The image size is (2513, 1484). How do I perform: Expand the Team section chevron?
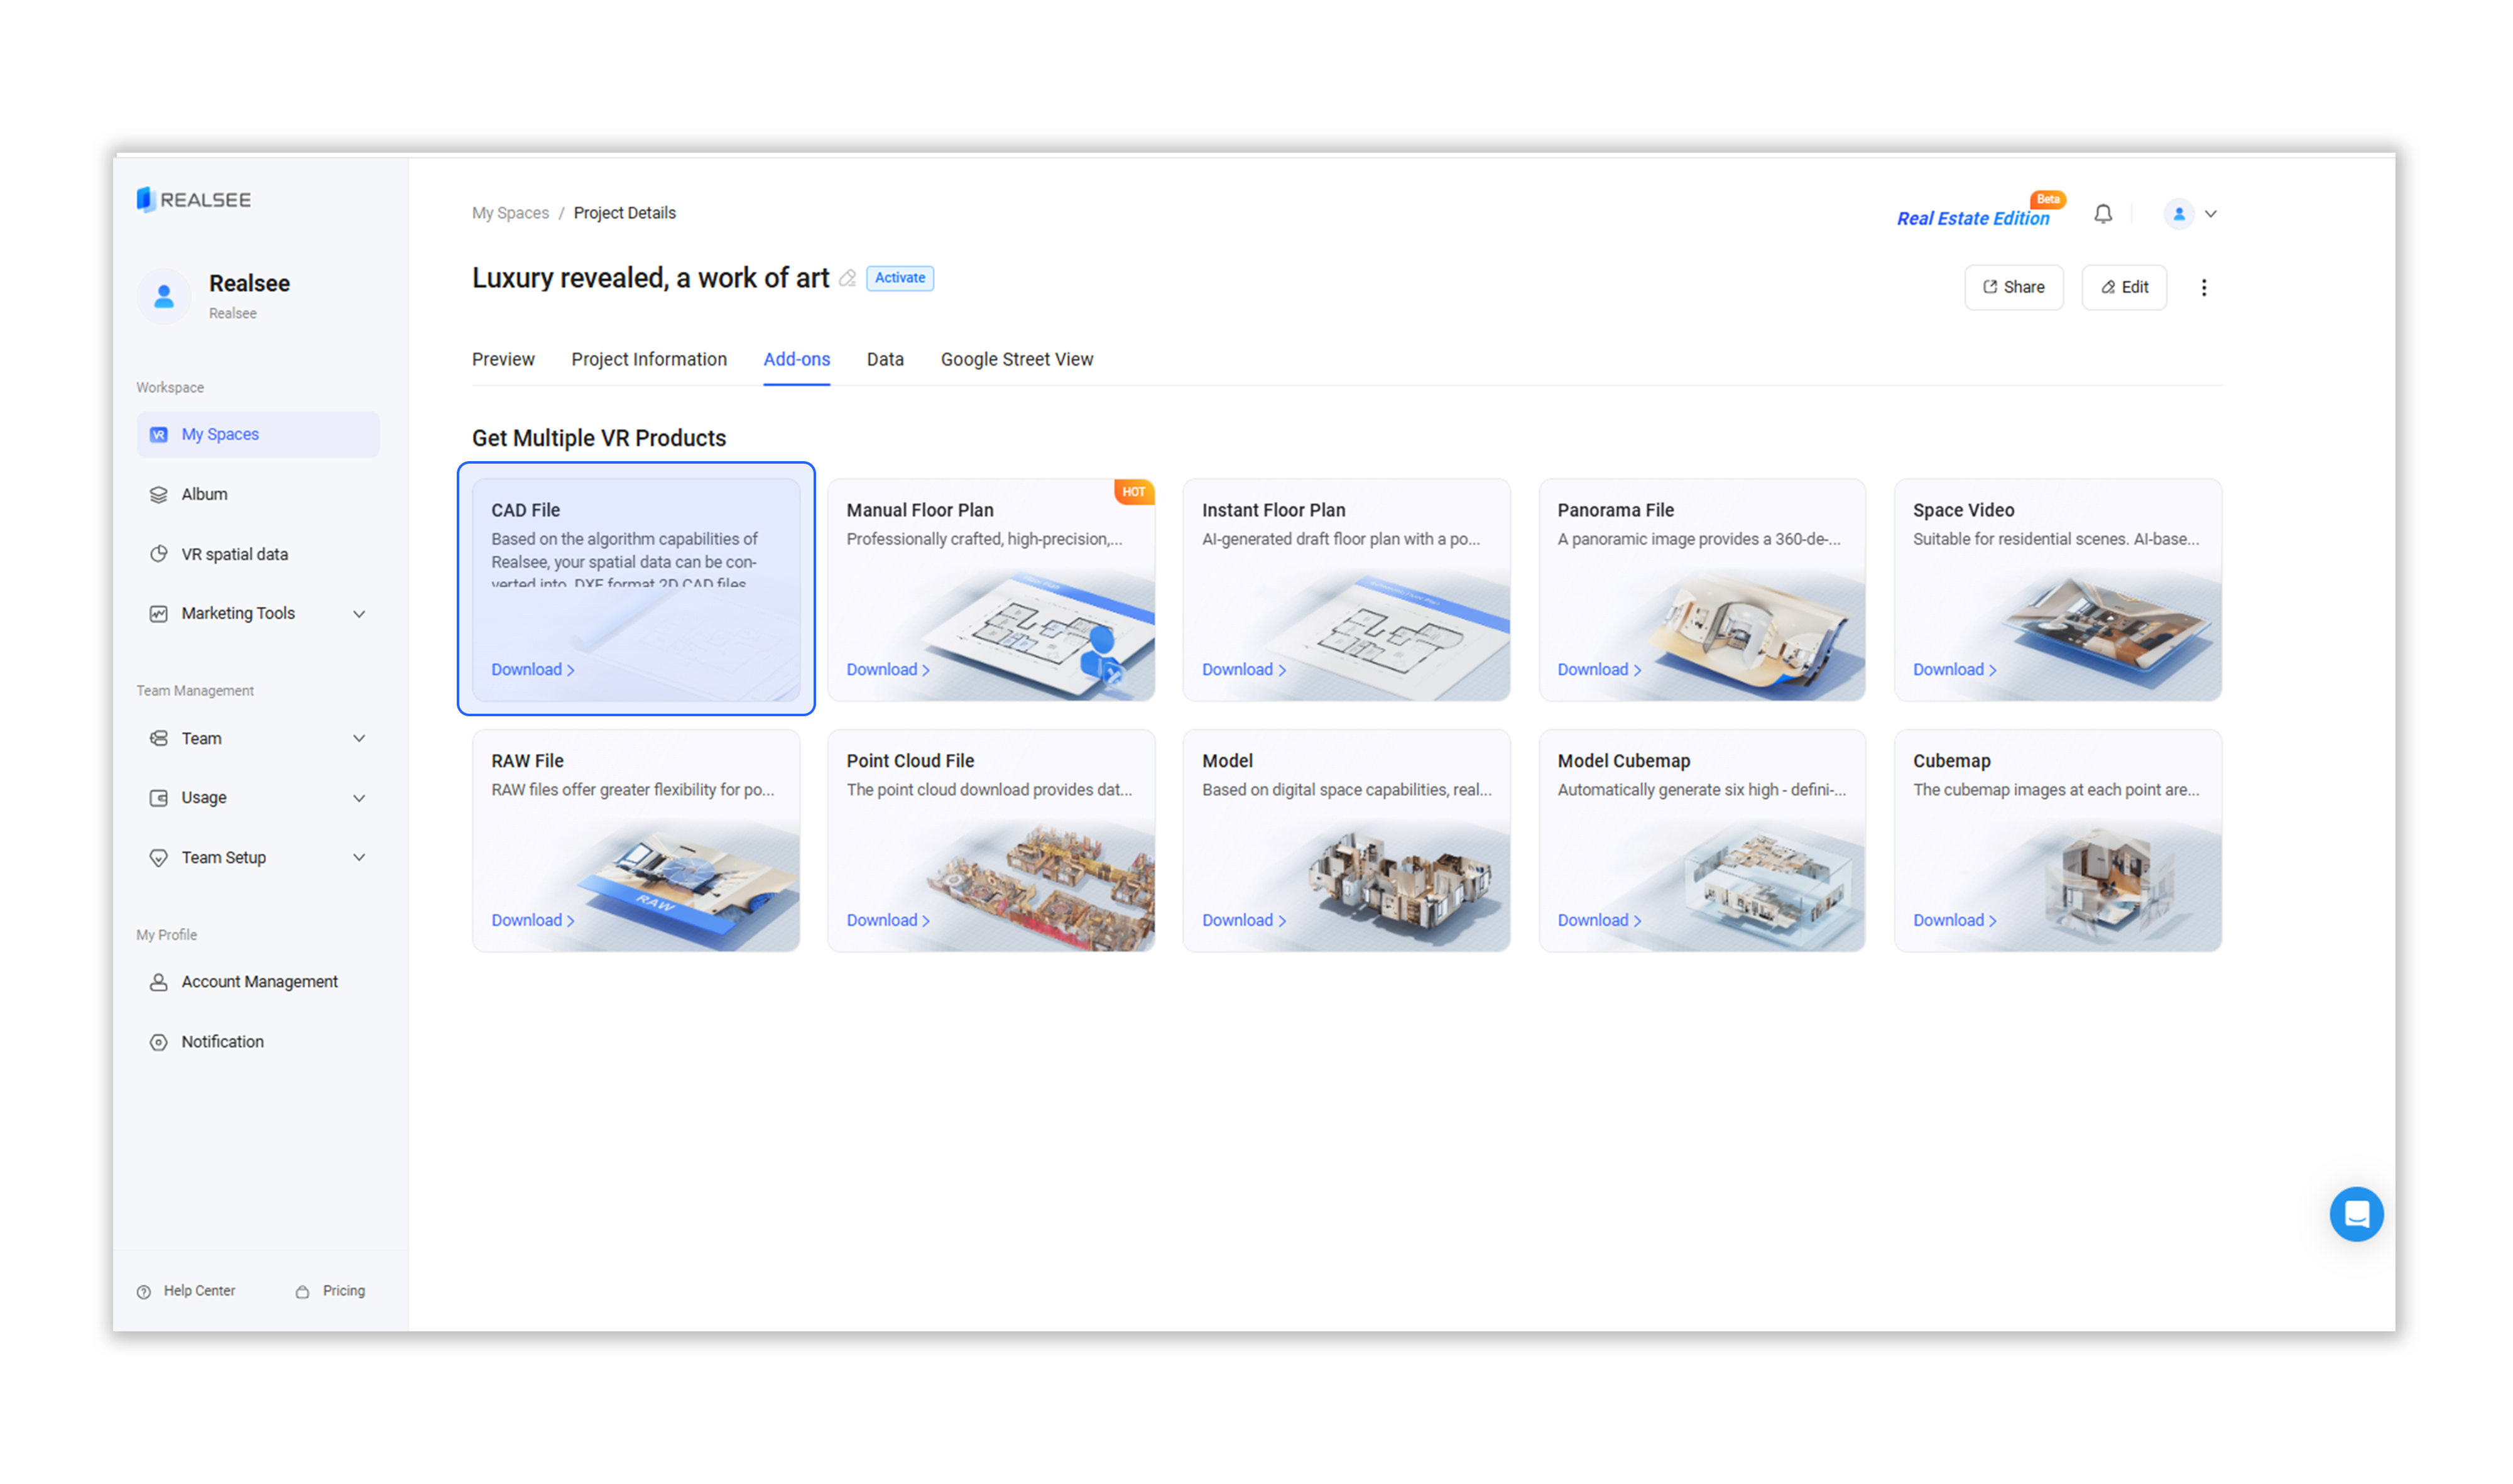pyautogui.click(x=358, y=738)
